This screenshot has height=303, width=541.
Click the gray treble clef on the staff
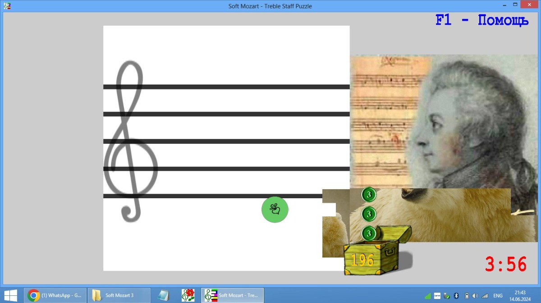pyautogui.click(x=131, y=142)
